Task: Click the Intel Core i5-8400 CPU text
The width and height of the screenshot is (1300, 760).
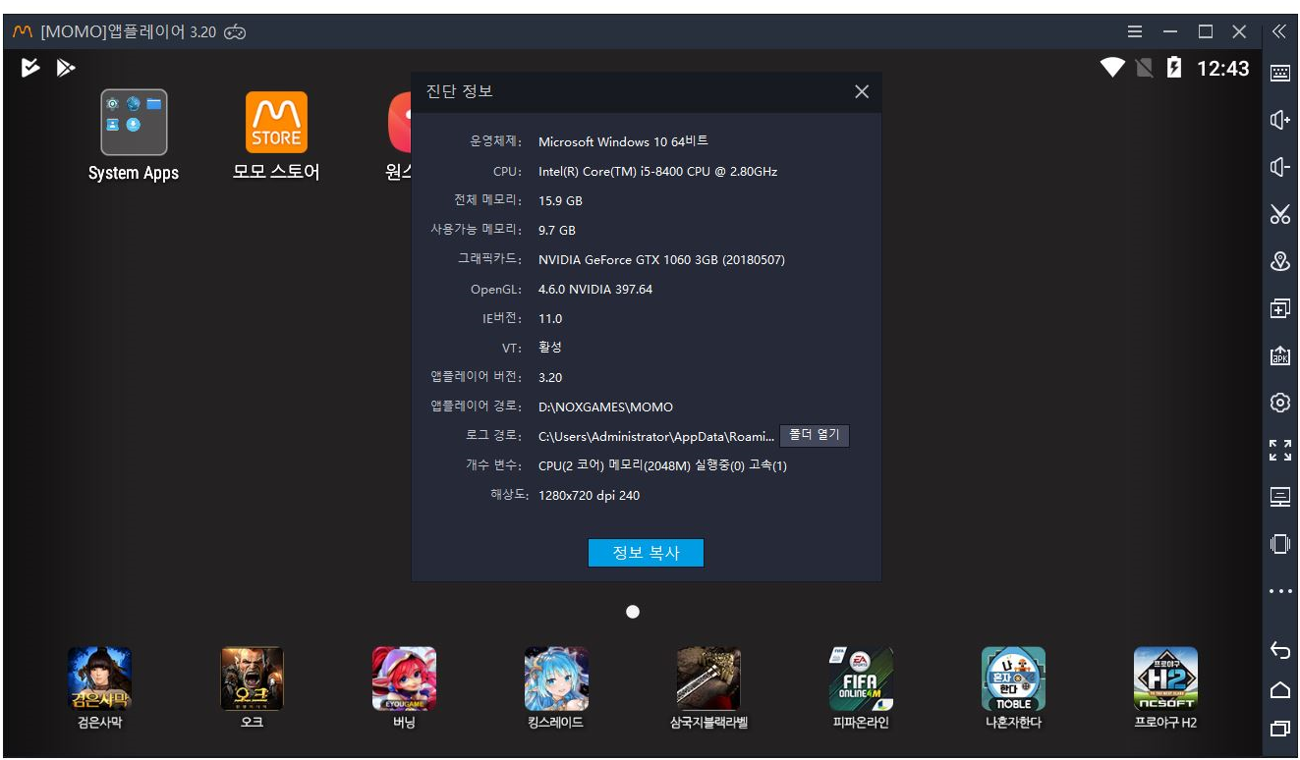Action: [657, 171]
